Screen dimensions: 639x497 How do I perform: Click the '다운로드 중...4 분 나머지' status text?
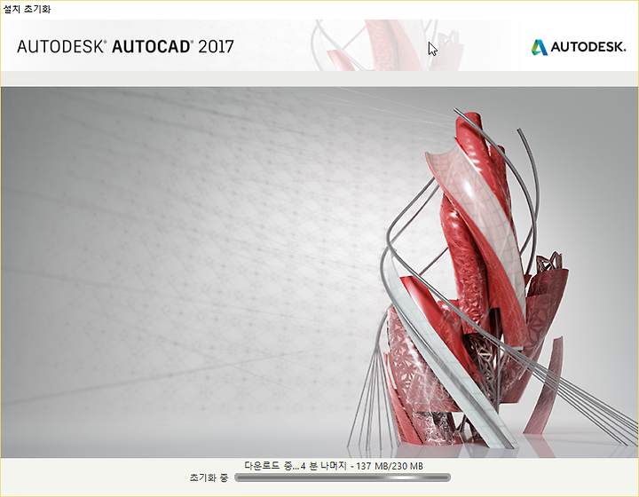coord(296,466)
